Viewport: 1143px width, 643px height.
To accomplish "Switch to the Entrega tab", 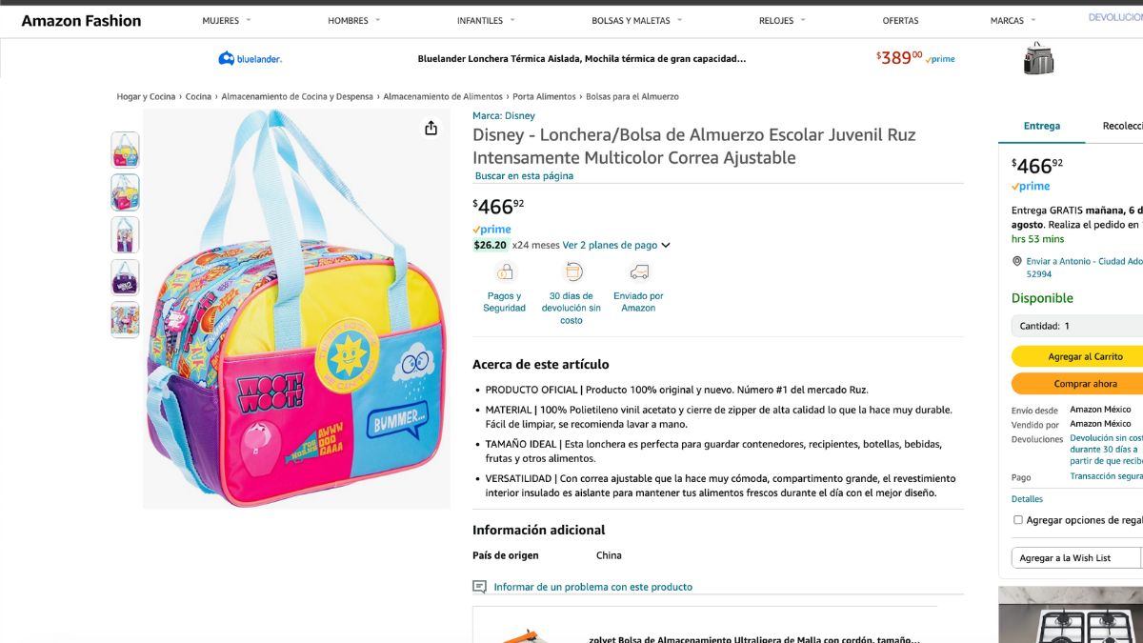I will pos(1042,126).
